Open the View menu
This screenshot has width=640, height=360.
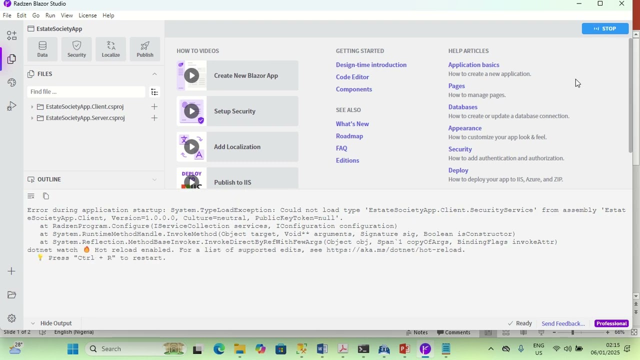(x=66, y=15)
